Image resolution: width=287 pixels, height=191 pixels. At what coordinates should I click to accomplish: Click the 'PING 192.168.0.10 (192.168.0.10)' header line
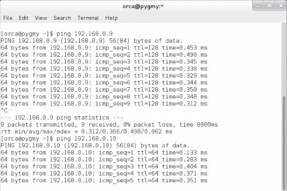(95, 145)
